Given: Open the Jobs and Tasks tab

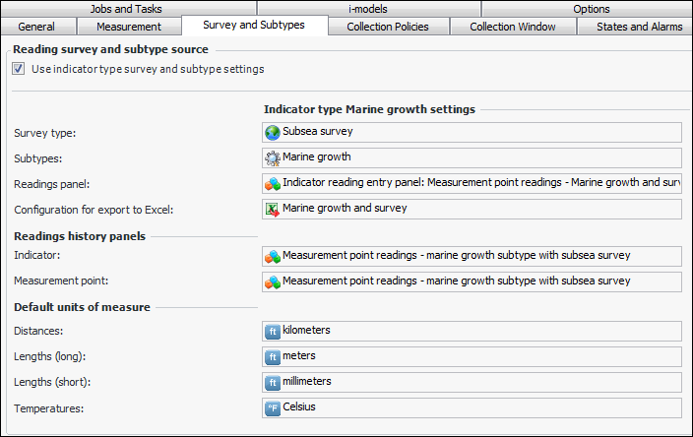Looking at the screenshot, I should (x=125, y=9).
